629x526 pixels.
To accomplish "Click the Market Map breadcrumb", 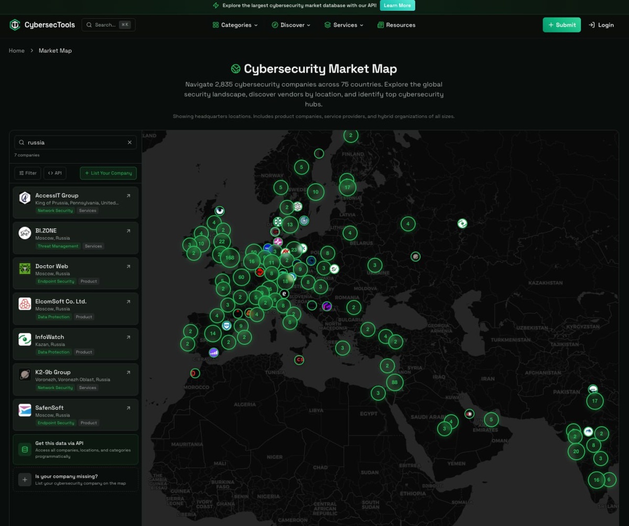I will tap(55, 51).
